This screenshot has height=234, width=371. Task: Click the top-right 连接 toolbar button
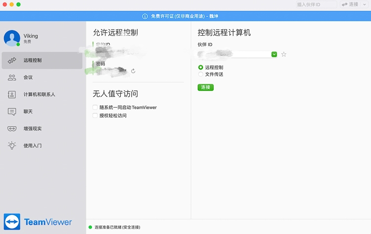click(350, 4)
